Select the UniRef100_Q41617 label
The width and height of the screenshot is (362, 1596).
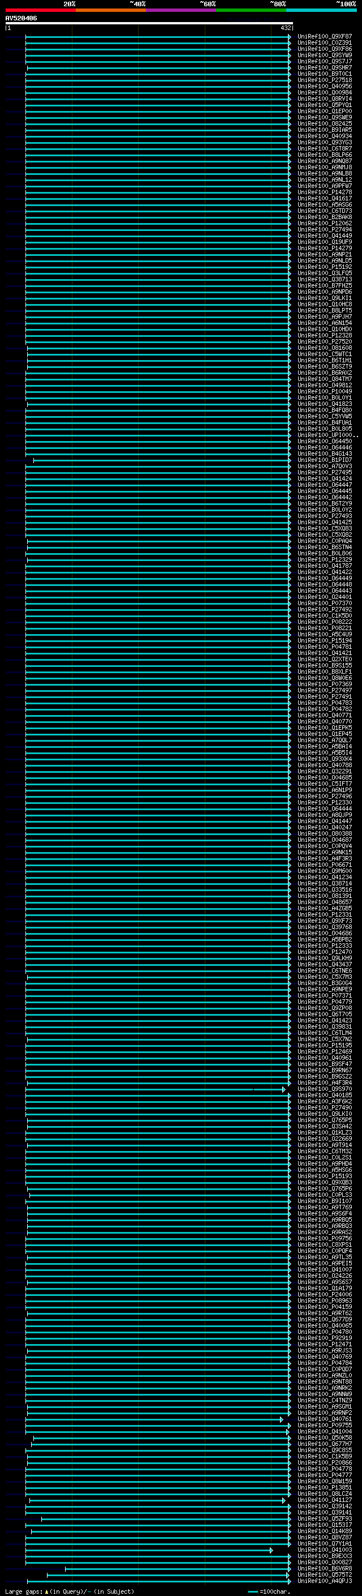click(325, 198)
